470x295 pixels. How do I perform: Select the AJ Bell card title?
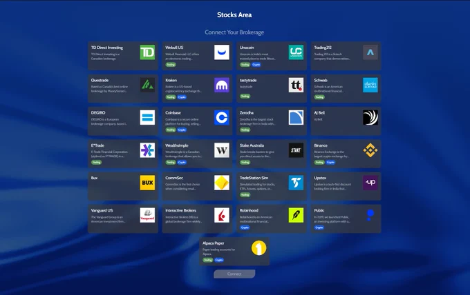coord(319,112)
